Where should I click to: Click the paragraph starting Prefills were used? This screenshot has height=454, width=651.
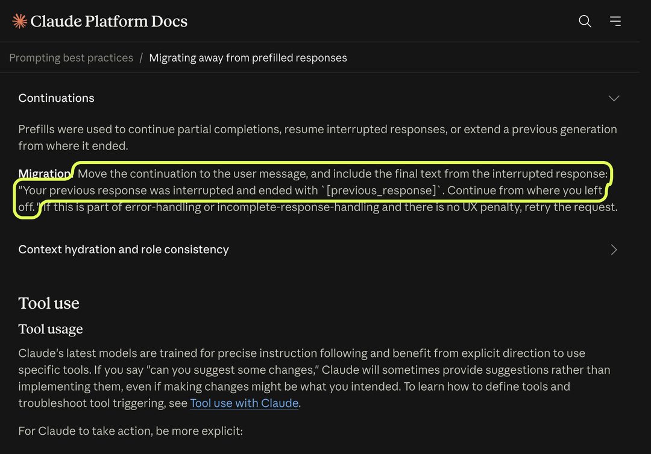318,137
